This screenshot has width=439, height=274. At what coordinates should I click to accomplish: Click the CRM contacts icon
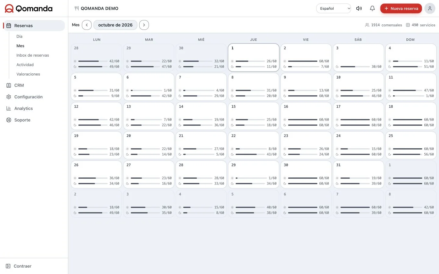(9, 85)
